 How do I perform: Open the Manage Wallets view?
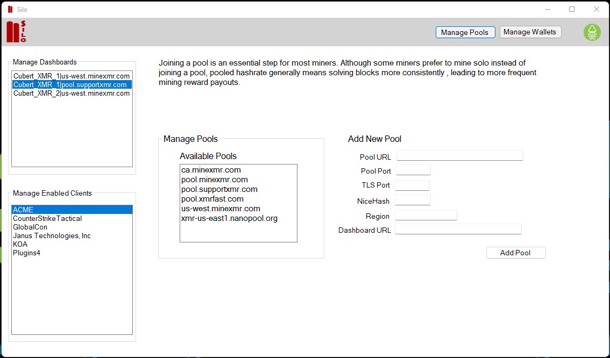pos(530,32)
